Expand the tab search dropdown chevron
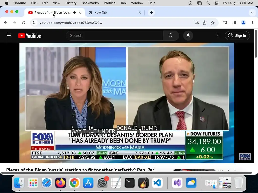This screenshot has height=193, width=258. (x=252, y=13)
